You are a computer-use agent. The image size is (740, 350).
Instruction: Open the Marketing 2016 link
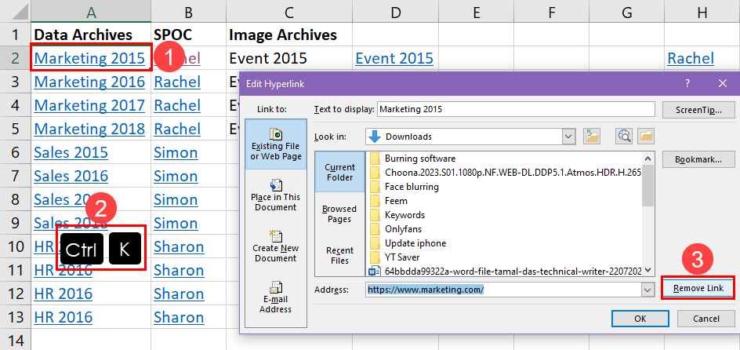coord(89,82)
